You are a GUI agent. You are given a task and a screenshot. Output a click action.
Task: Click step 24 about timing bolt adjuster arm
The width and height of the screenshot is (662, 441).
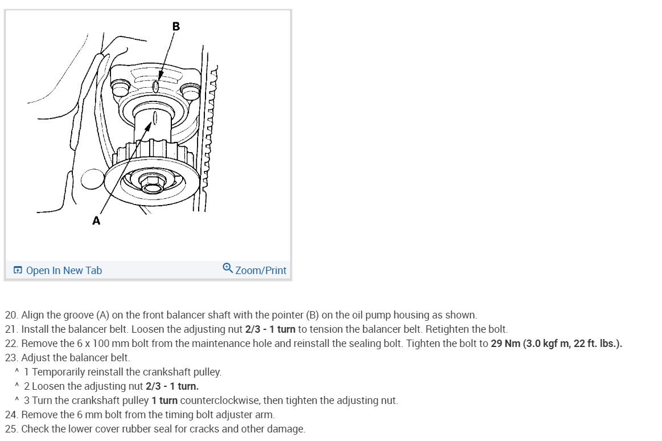click(140, 415)
